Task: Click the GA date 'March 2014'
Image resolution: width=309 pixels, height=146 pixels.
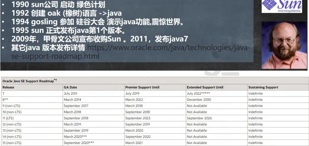Action: click(72, 100)
